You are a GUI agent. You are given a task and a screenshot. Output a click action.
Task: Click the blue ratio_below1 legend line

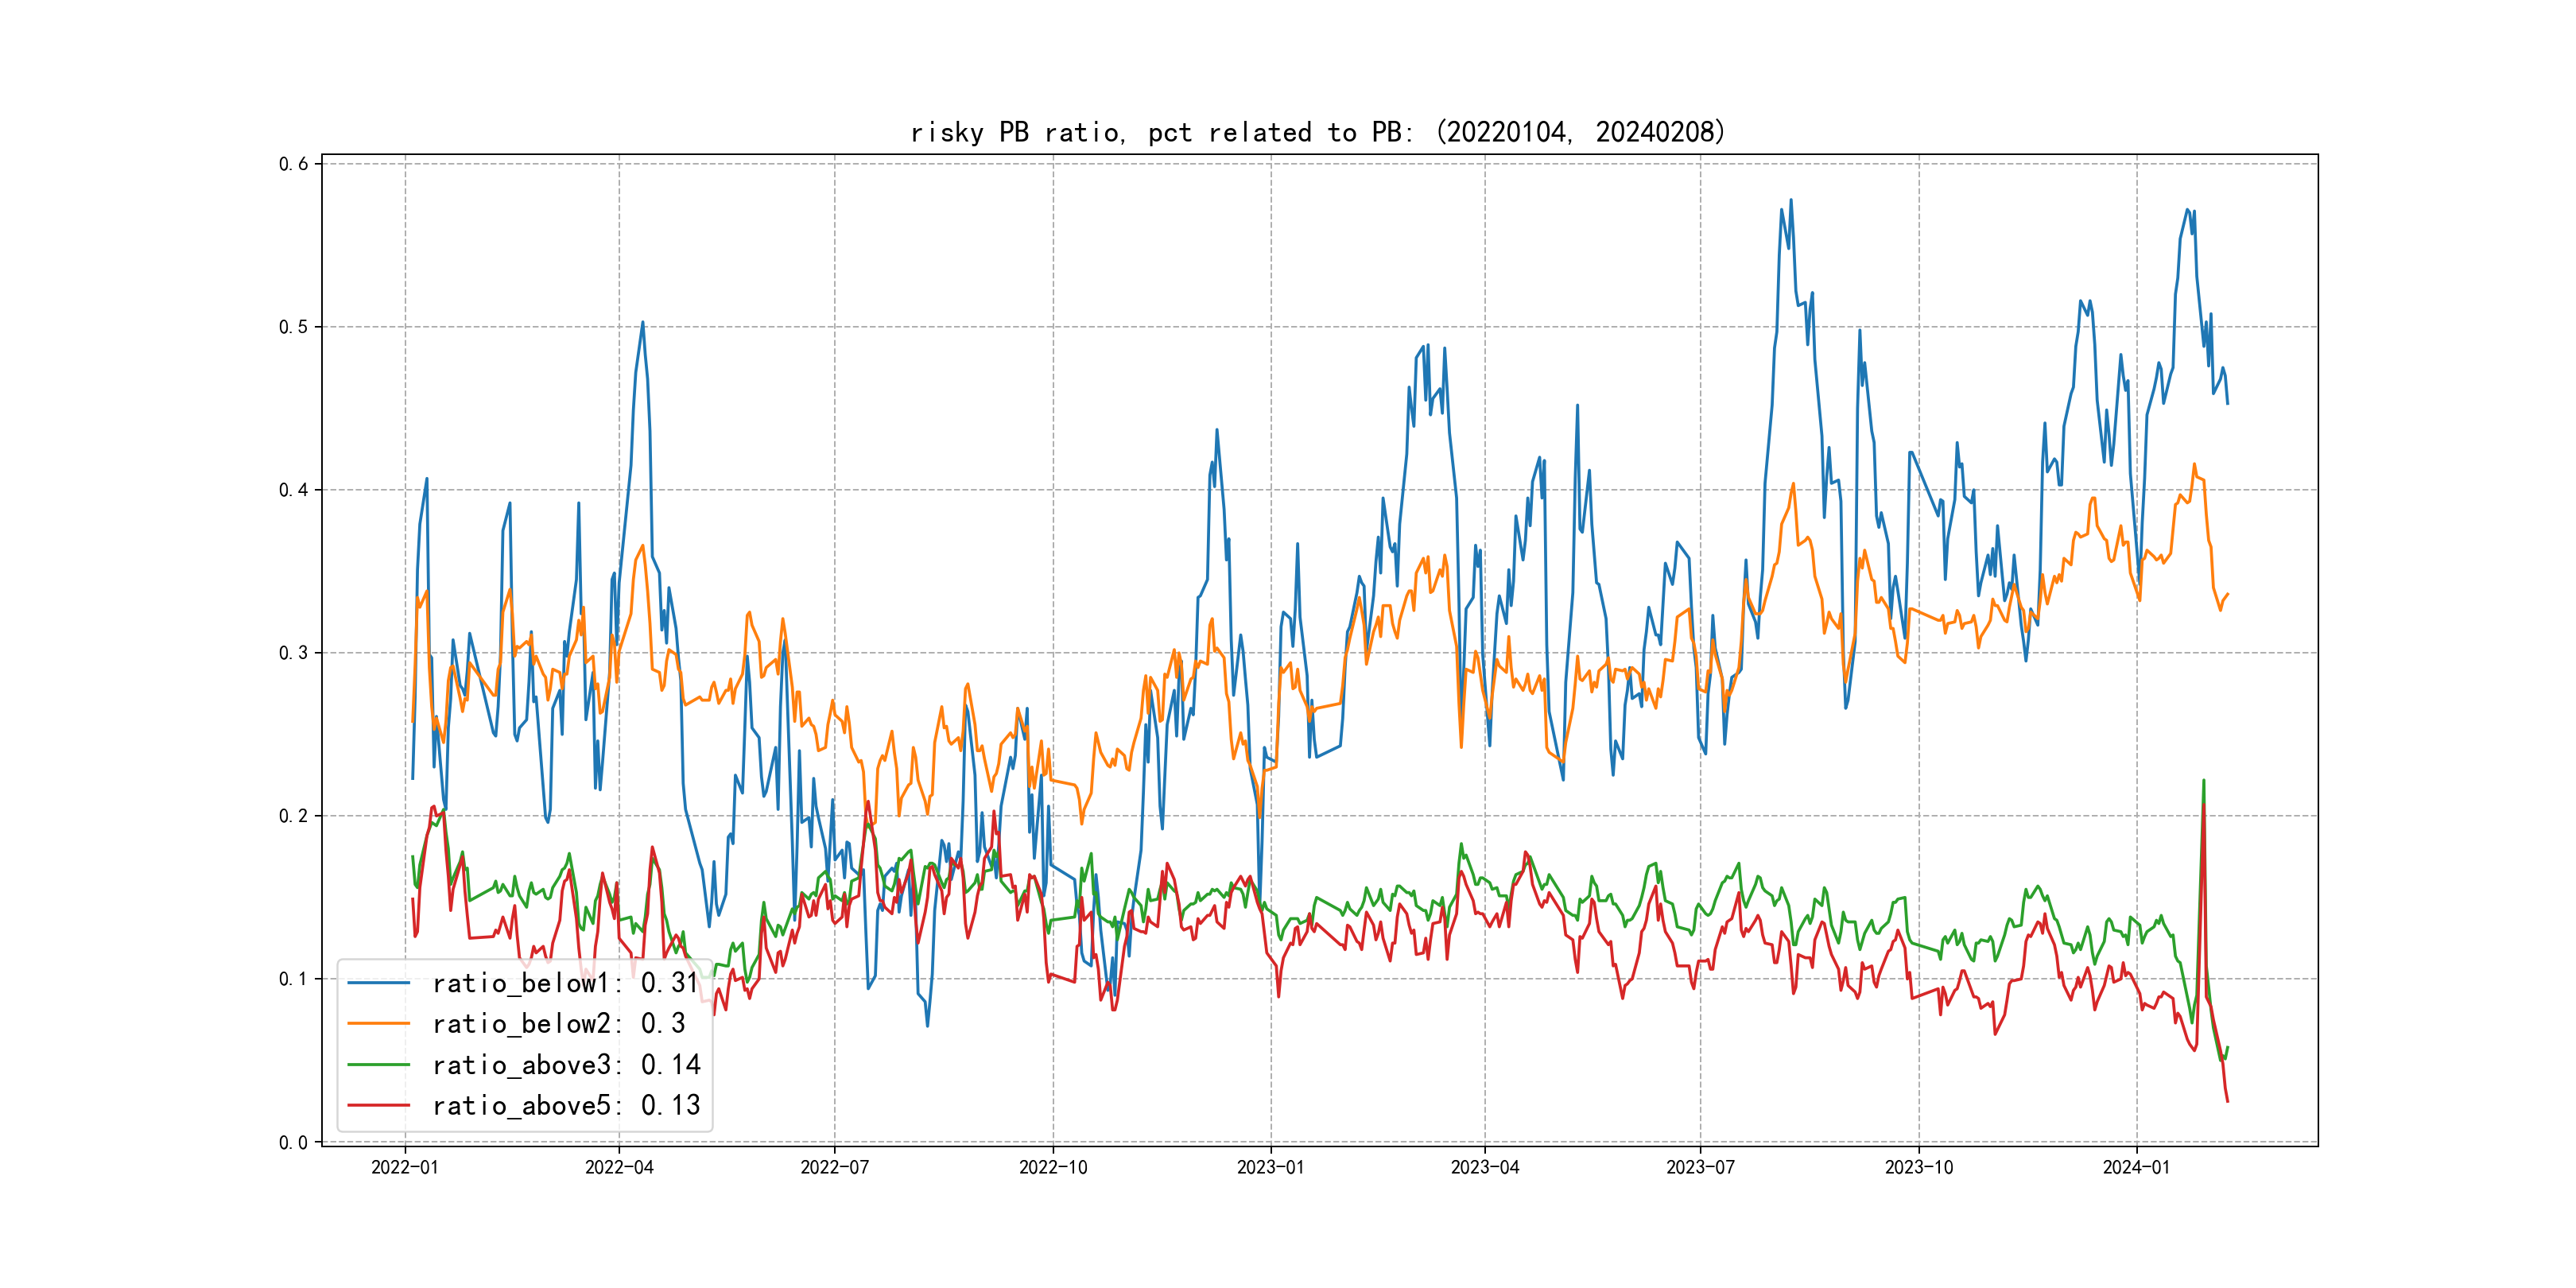point(378,983)
